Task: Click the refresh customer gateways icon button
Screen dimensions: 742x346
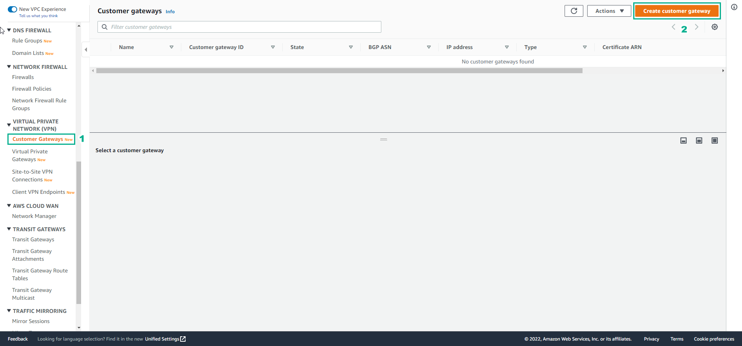Action: click(574, 11)
